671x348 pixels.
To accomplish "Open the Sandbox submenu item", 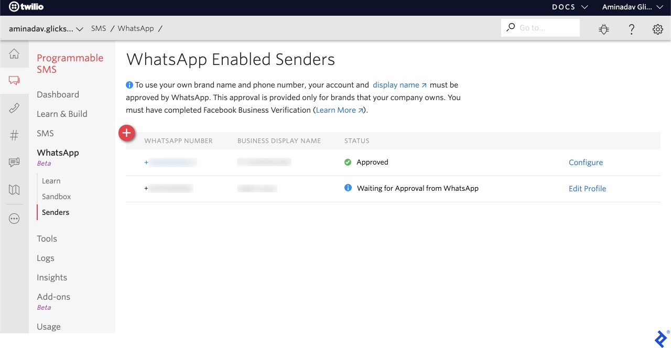I will [x=56, y=197].
